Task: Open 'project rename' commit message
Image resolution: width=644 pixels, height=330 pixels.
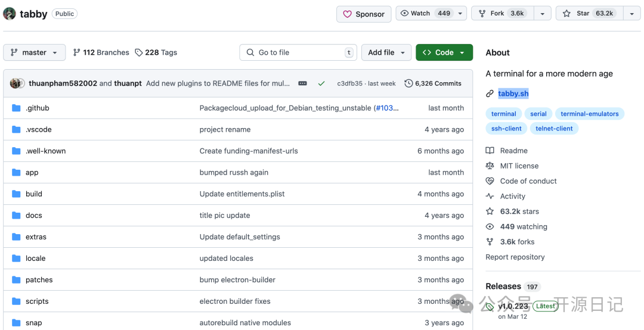Action: 225,130
